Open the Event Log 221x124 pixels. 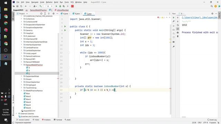(212, 120)
